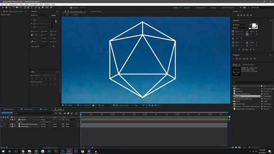
Task: Click the Search Help field
Action: pos(260,8)
